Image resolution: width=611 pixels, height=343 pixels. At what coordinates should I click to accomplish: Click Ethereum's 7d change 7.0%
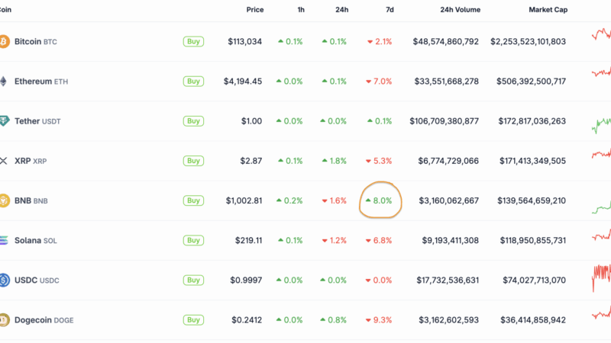point(379,82)
